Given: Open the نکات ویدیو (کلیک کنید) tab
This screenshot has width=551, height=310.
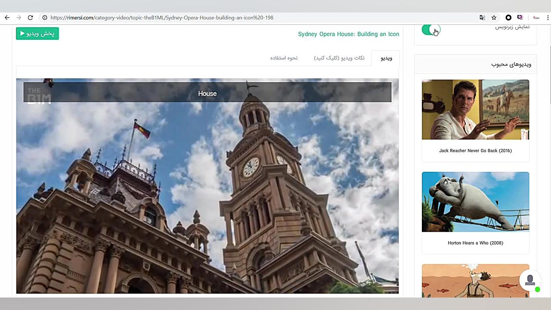Looking at the screenshot, I should coord(339,58).
